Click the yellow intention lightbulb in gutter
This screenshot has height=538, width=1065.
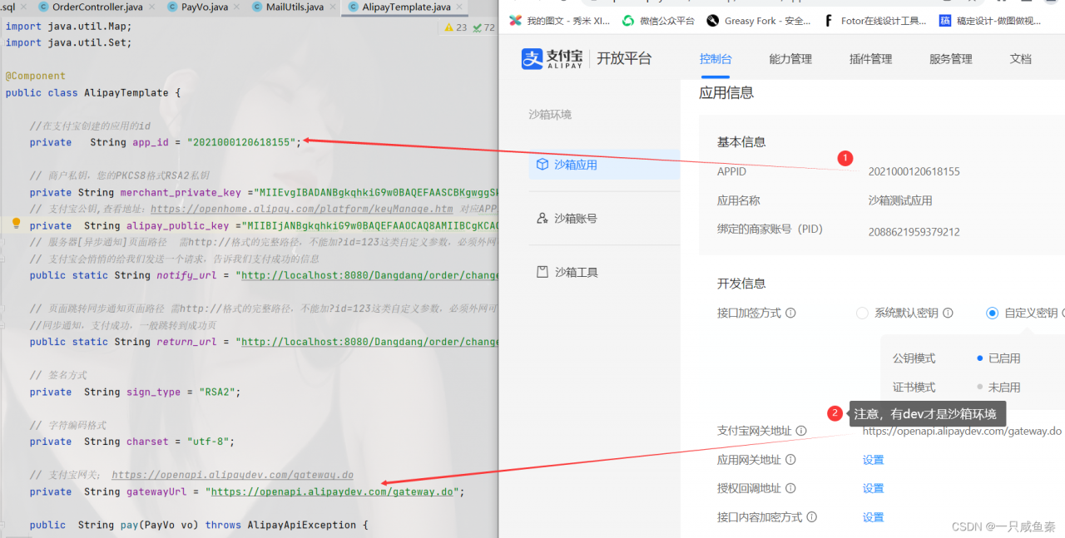coord(16,224)
